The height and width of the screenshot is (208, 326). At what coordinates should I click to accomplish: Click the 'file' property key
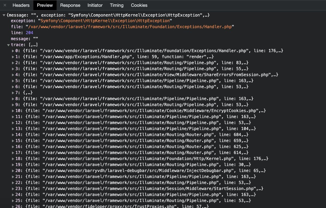16,27
